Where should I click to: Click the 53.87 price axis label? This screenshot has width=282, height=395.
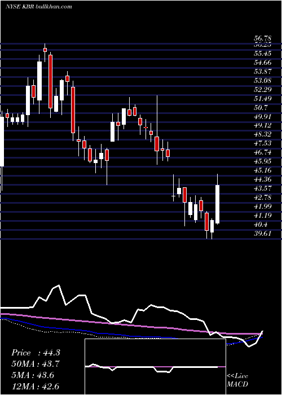262,72
